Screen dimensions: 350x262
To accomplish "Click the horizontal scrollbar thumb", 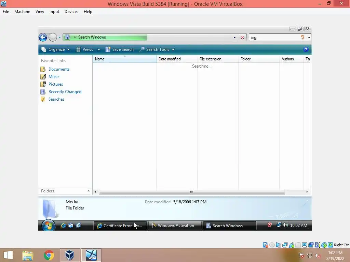I will [192, 192].
